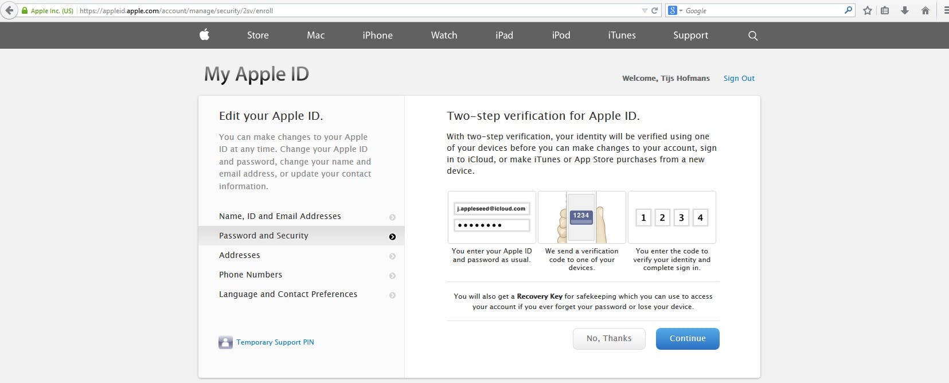Open the Google search engine dropdown
The height and width of the screenshot is (383, 949).
point(675,10)
